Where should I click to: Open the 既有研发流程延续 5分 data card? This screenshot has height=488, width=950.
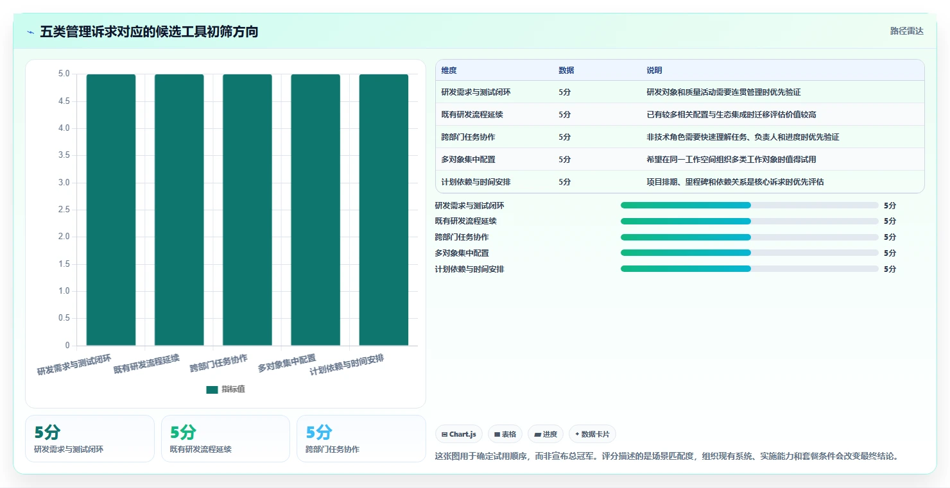click(225, 439)
